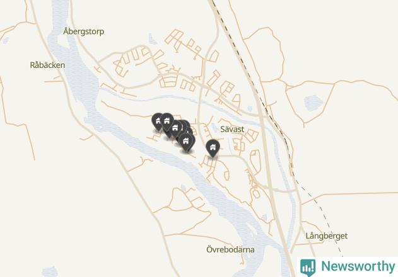
Task: Click the small pond north of the residential streets
Action: pos(152,39)
